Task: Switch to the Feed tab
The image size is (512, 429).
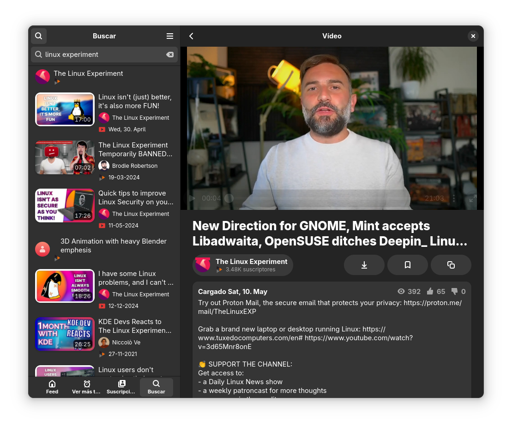Action: 52,387
